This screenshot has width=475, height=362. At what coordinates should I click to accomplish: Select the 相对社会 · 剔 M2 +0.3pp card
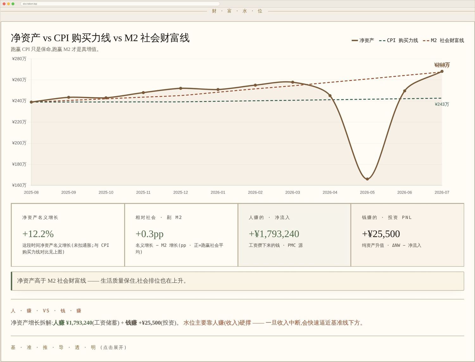click(x=181, y=235)
